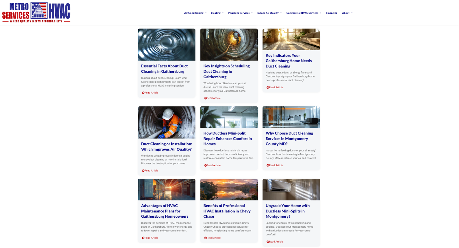Open the Indoor Air Quality menu
Image resolution: width=459 pixels, height=248 pixels.
tap(269, 13)
